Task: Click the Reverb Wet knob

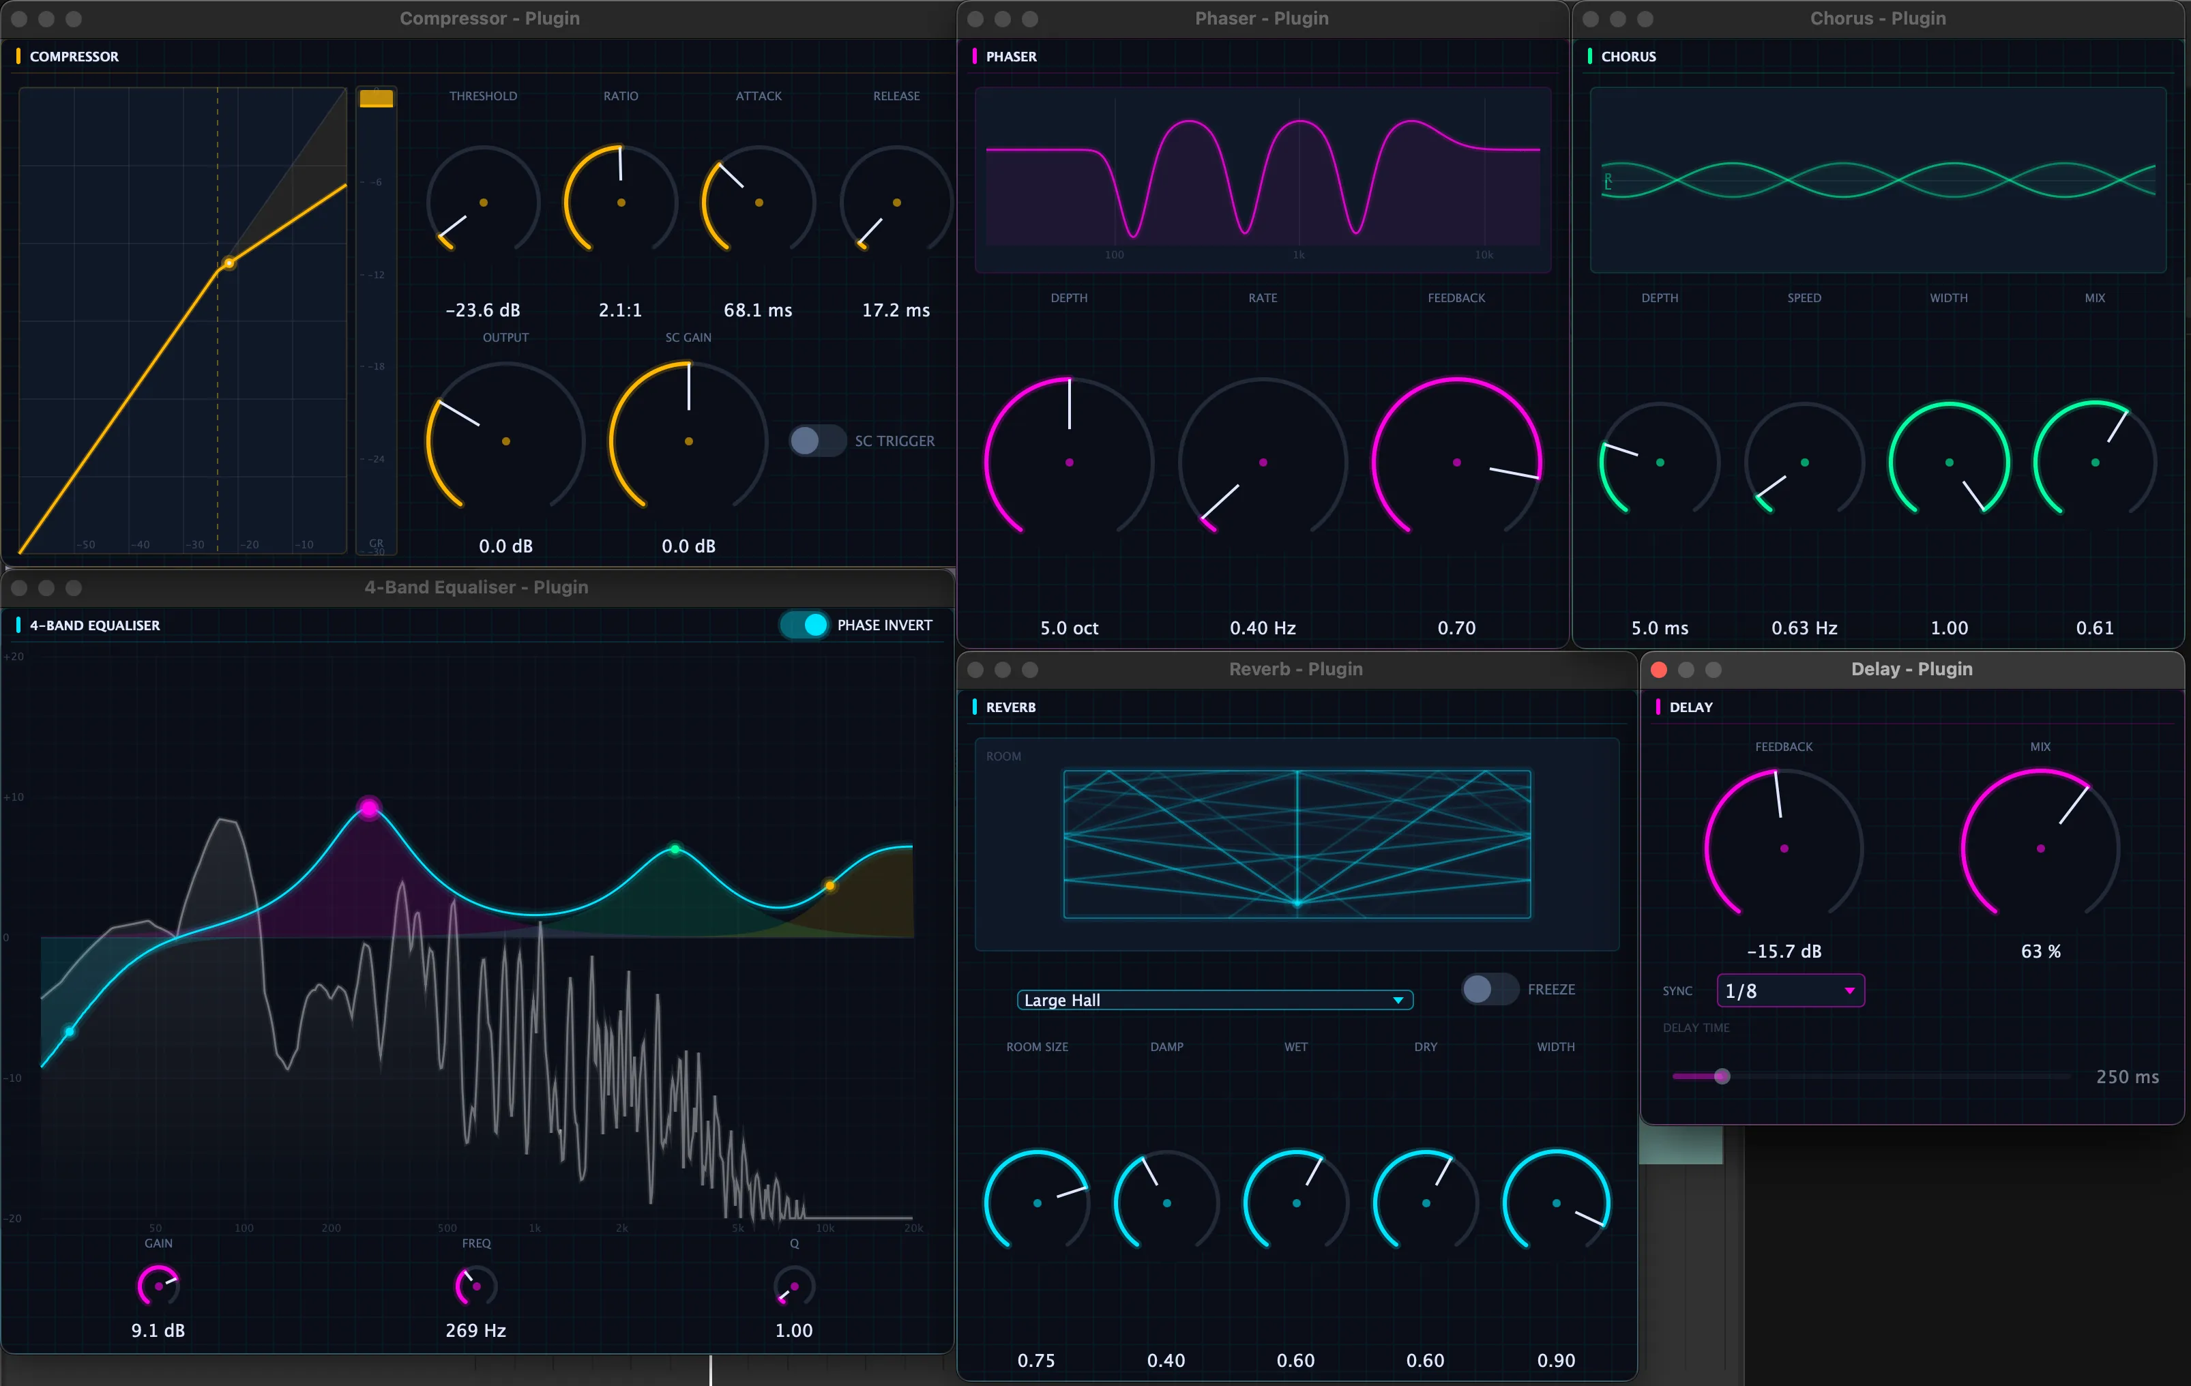Action: (1295, 1203)
